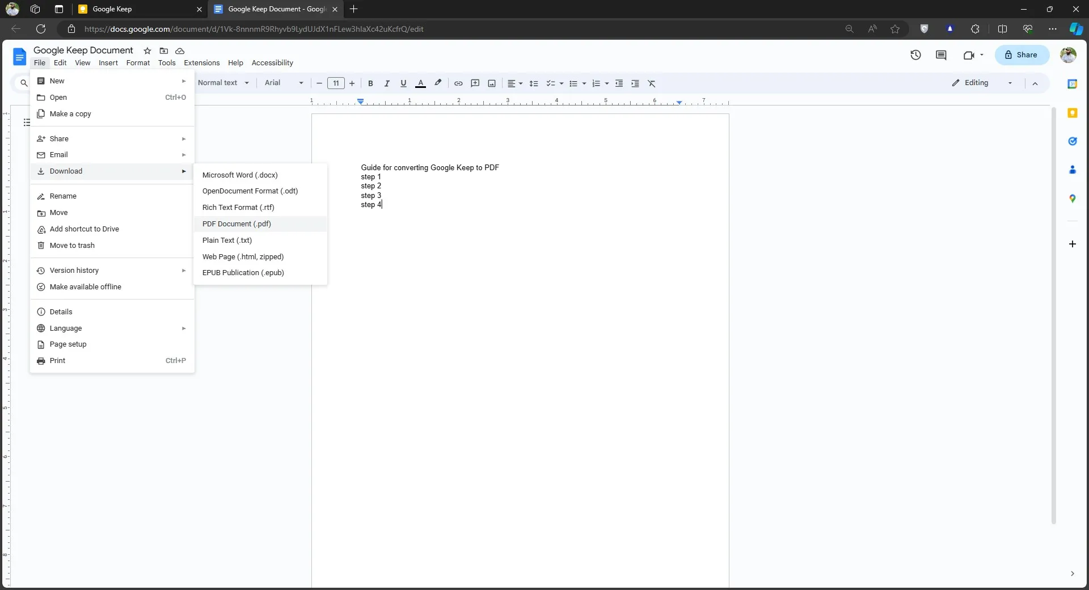Star the Google Keep Document
The width and height of the screenshot is (1089, 590).
pyautogui.click(x=147, y=50)
